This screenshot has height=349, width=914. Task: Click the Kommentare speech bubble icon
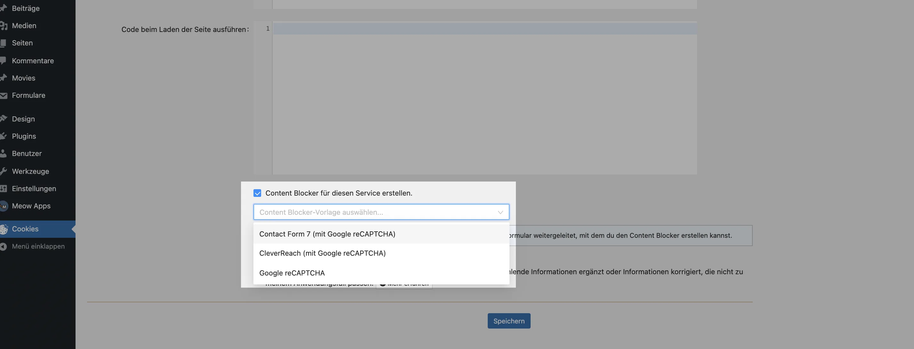[4, 61]
